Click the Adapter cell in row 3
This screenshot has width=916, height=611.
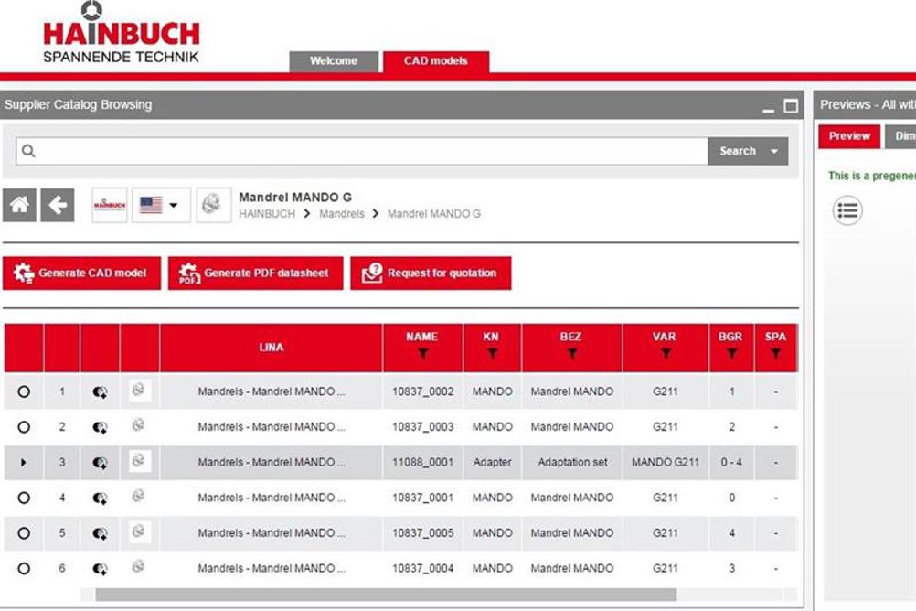(x=492, y=463)
